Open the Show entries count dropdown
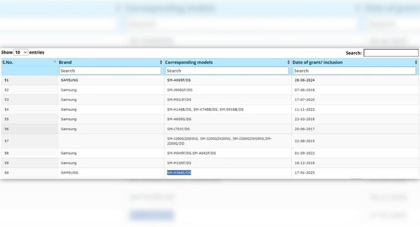 20,52
